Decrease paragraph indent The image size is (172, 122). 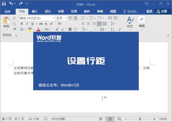click(x=110, y=18)
